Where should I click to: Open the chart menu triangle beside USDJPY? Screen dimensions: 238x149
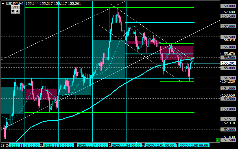pos(3,3)
